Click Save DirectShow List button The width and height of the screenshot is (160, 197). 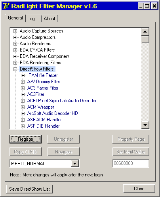click(x=29, y=189)
